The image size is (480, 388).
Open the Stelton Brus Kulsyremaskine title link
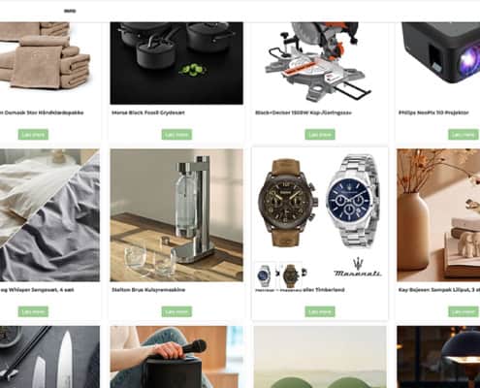(148, 290)
